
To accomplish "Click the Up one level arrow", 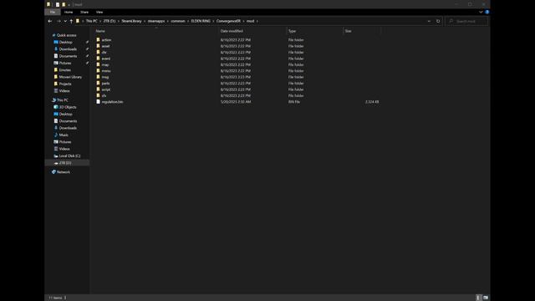I will (x=71, y=21).
